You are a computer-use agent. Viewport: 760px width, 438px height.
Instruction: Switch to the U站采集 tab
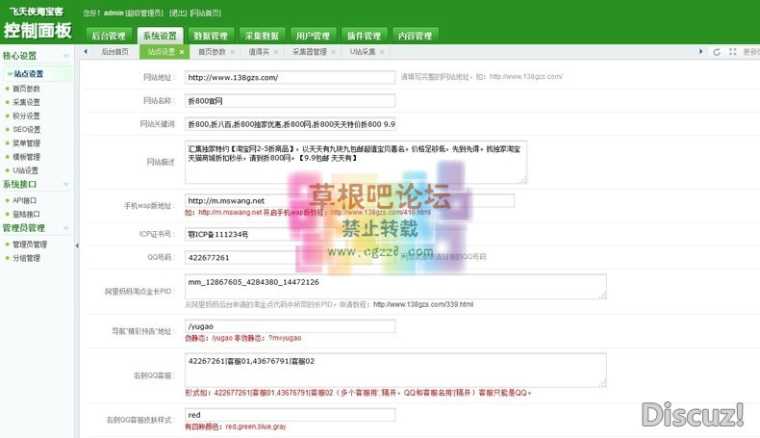click(363, 52)
